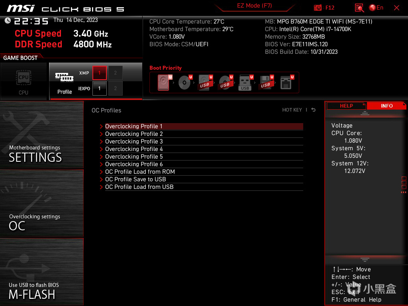
Task: Click the info panel bottom scroll handle
Action: click(365, 260)
